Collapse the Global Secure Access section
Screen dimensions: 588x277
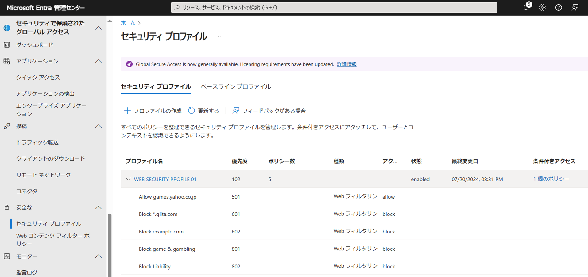pos(98,28)
